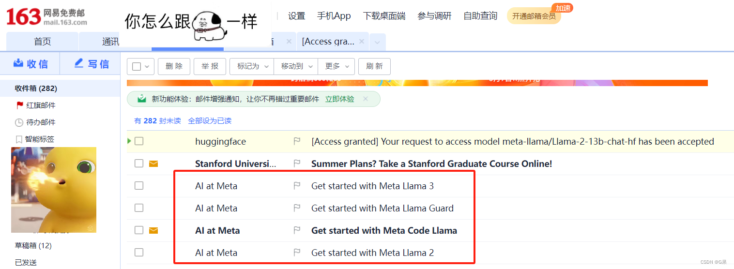The height and width of the screenshot is (269, 734).
Task: Expand the 标记为 dropdown
Action: click(x=252, y=66)
